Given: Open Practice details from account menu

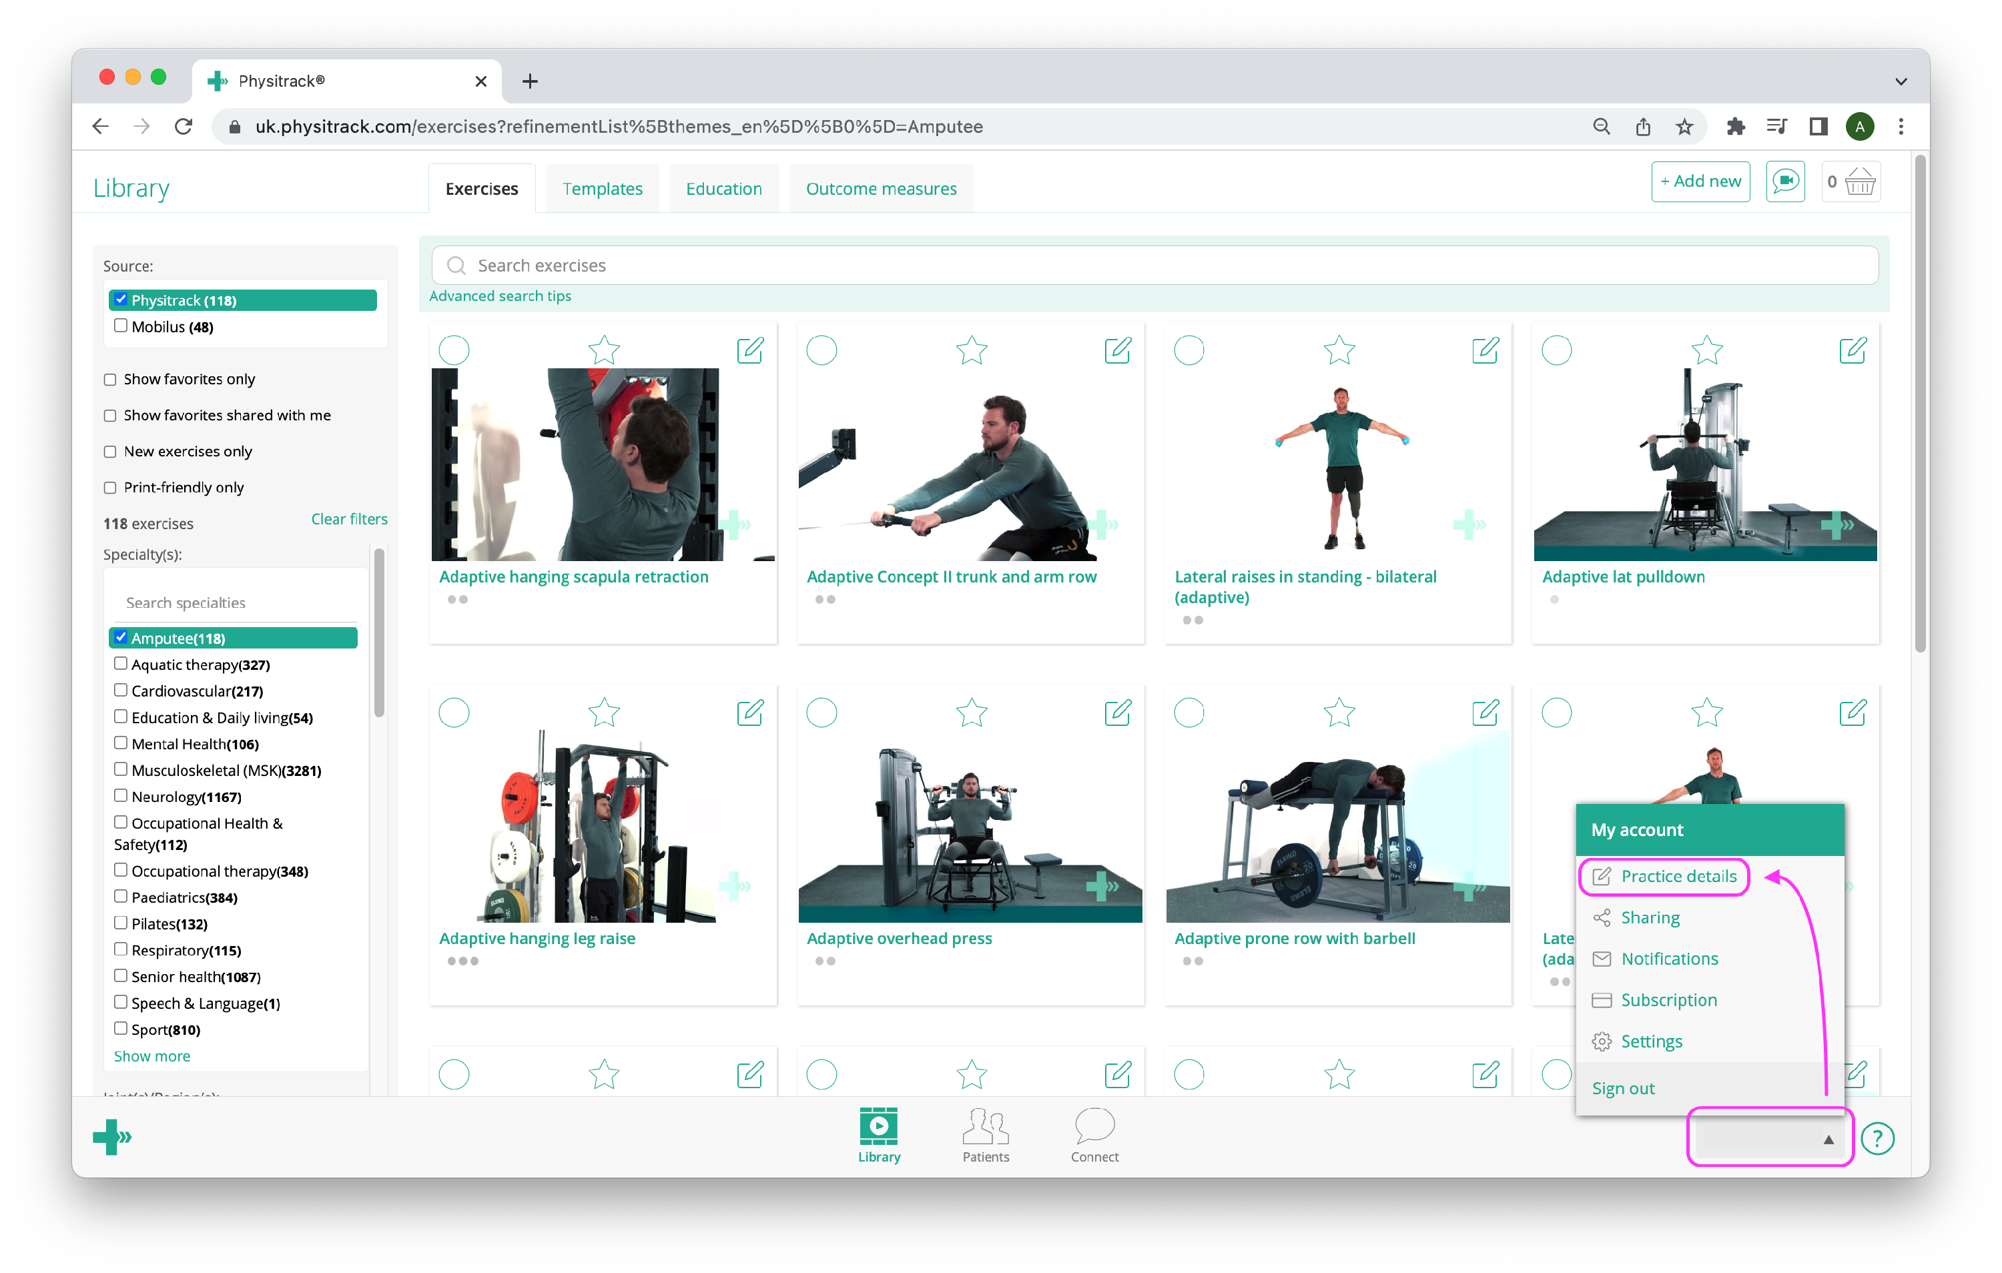Looking at the screenshot, I should point(1664,877).
